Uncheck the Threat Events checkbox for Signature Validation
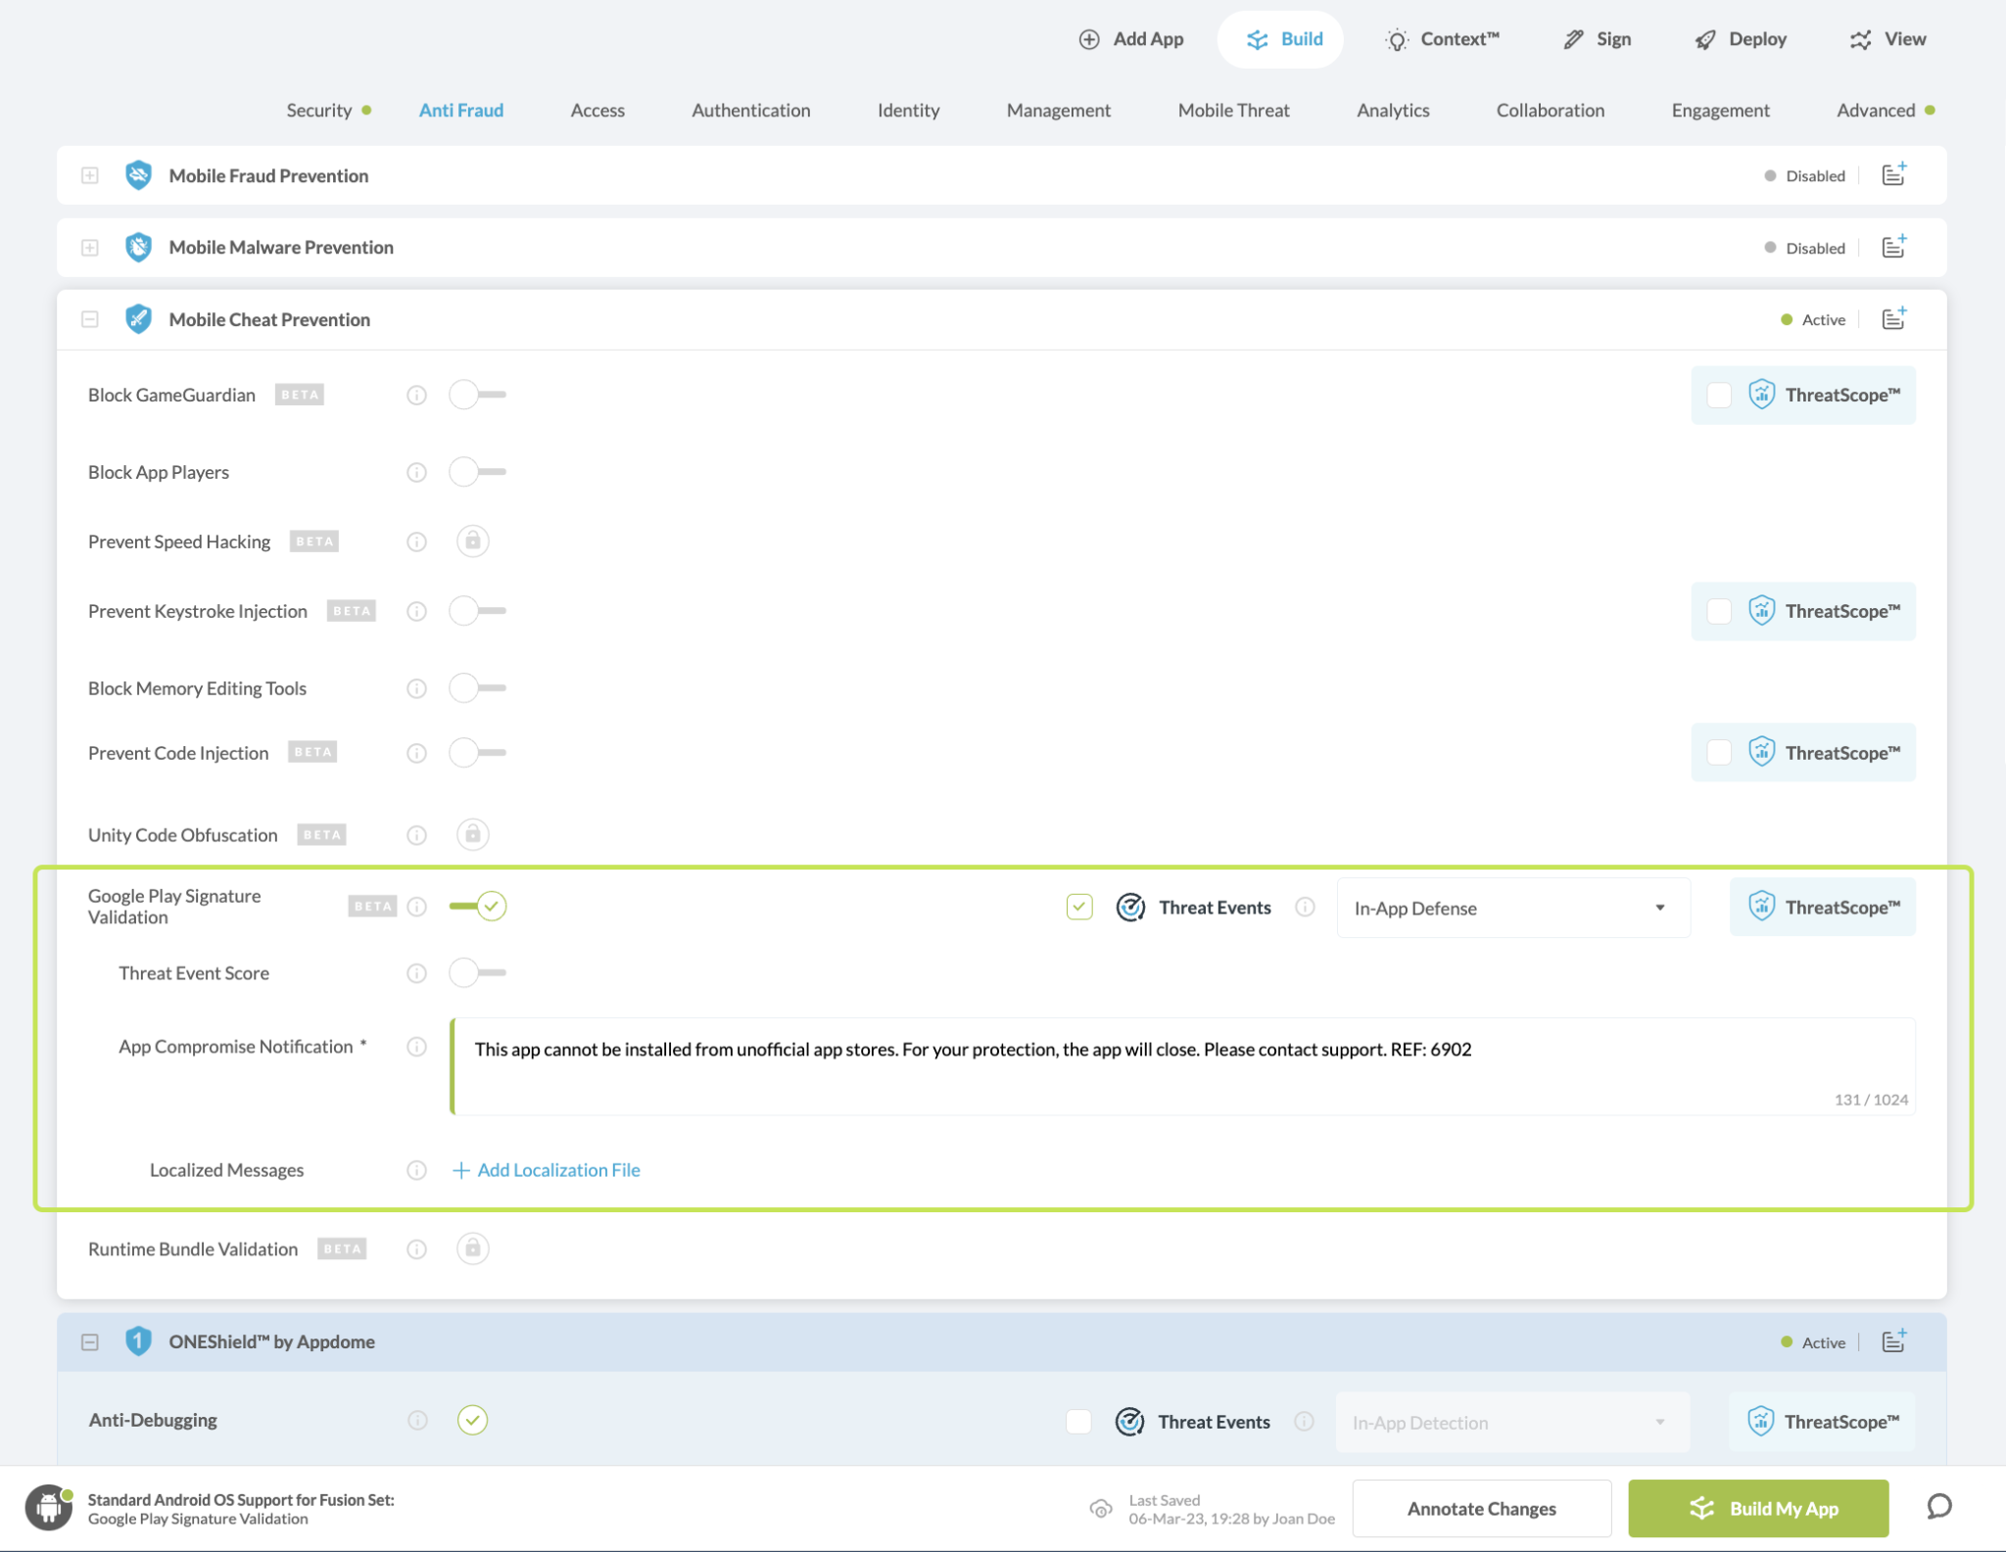2006x1552 pixels. click(1078, 908)
